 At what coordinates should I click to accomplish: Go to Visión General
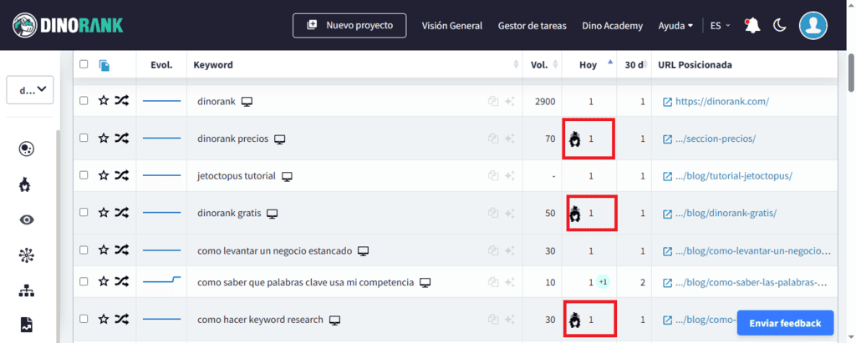(452, 26)
